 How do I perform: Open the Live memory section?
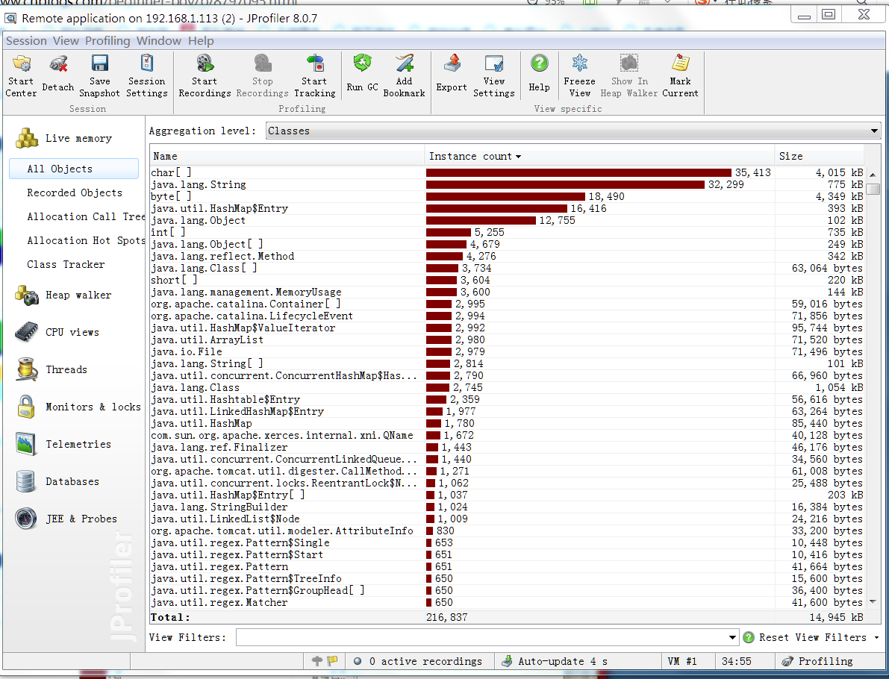pos(63,138)
